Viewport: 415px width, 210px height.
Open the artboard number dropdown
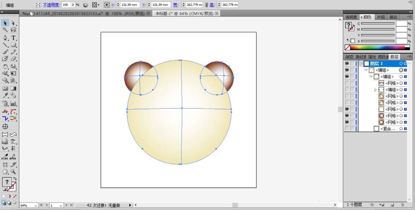coord(61,205)
